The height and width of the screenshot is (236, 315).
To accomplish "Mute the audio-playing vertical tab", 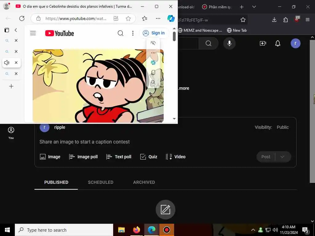I will pos(7,63).
